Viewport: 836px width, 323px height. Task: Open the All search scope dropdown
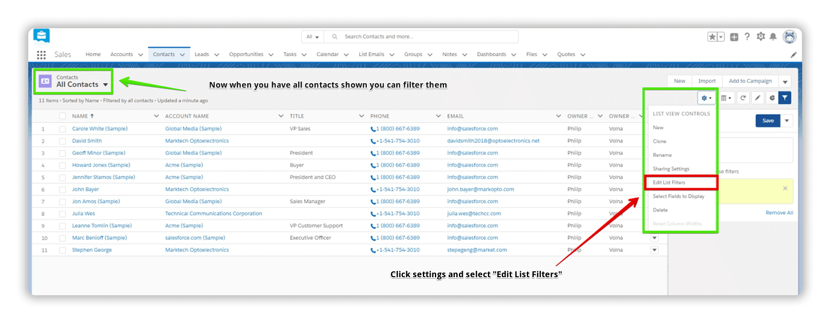[x=312, y=37]
